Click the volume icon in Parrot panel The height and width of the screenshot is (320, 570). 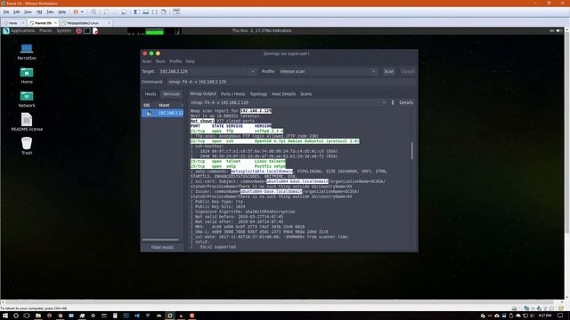(x=559, y=31)
